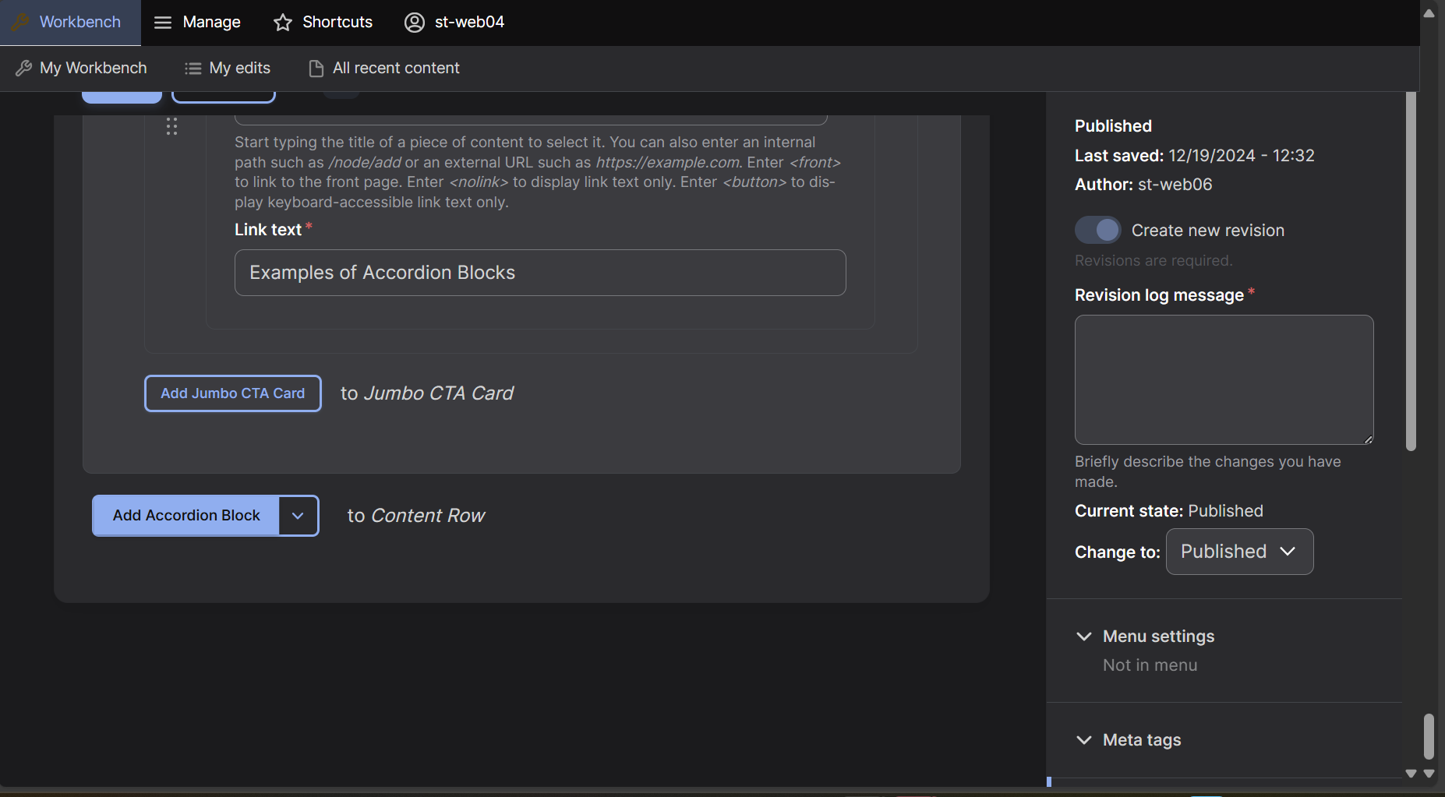Open the Manage menu
1445x797 pixels.
pyautogui.click(x=197, y=22)
